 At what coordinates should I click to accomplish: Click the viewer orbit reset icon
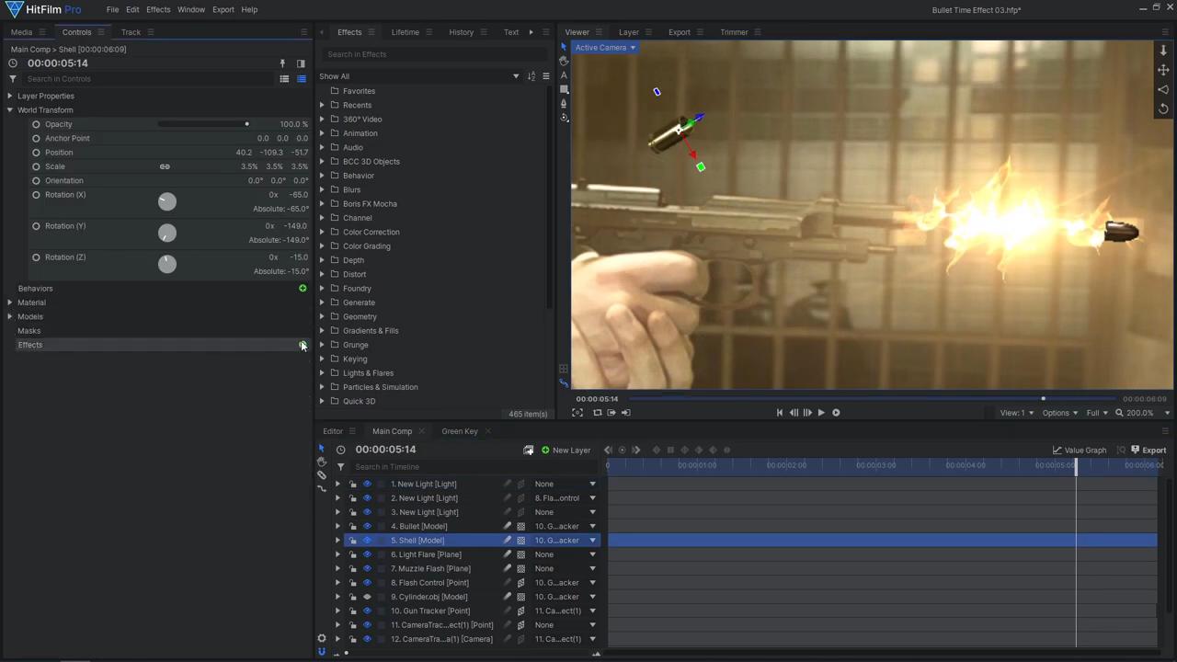click(x=1163, y=108)
